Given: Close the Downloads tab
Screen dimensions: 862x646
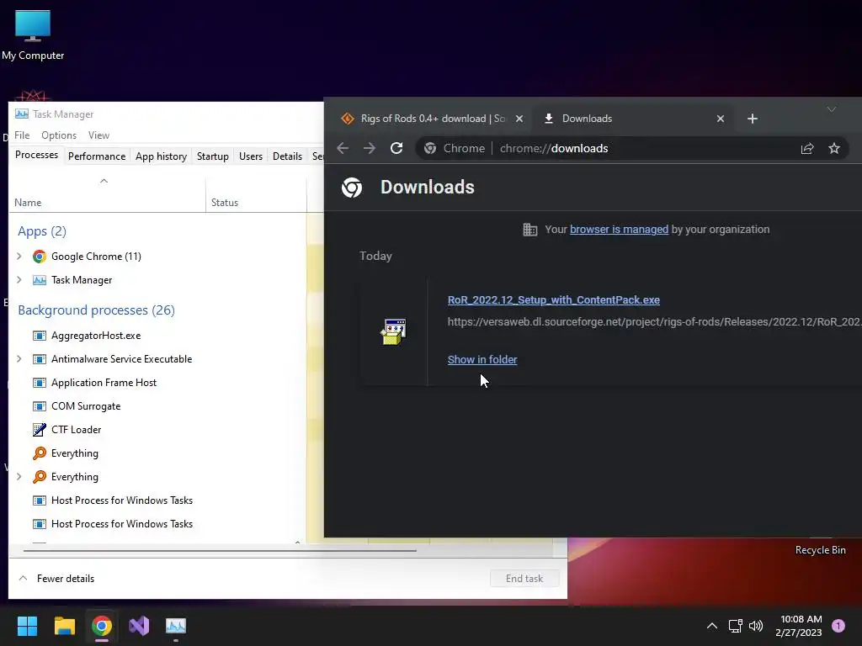Looking at the screenshot, I should tap(721, 119).
